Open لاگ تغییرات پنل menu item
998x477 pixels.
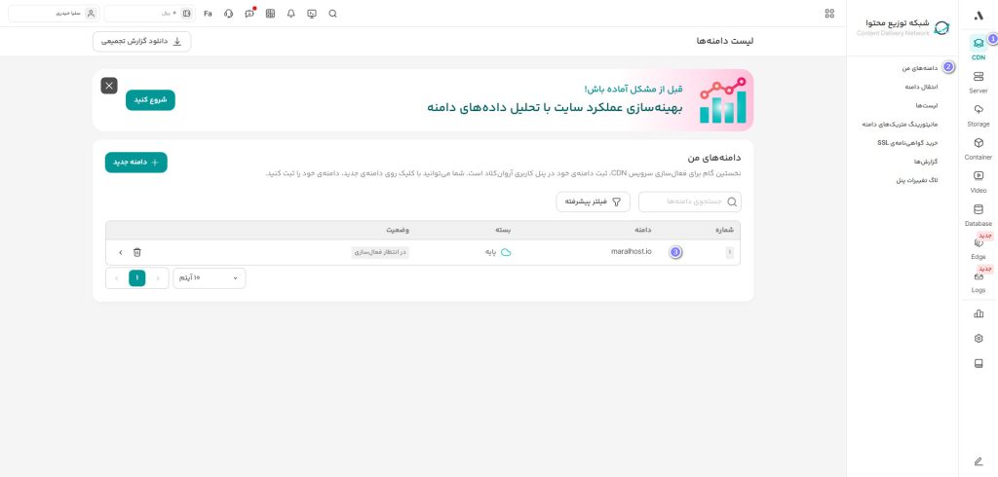click(917, 181)
